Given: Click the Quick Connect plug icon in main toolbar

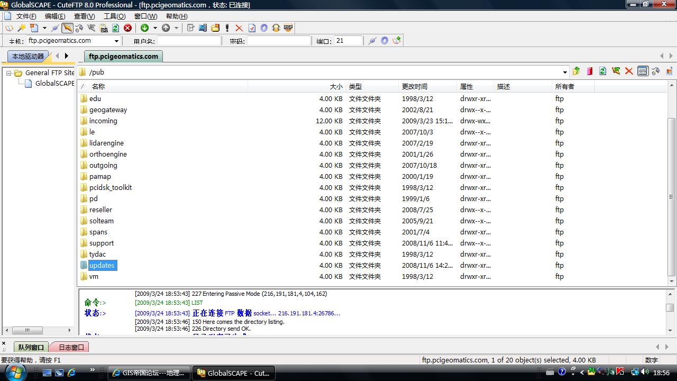Looking at the screenshot, I should [55, 28].
